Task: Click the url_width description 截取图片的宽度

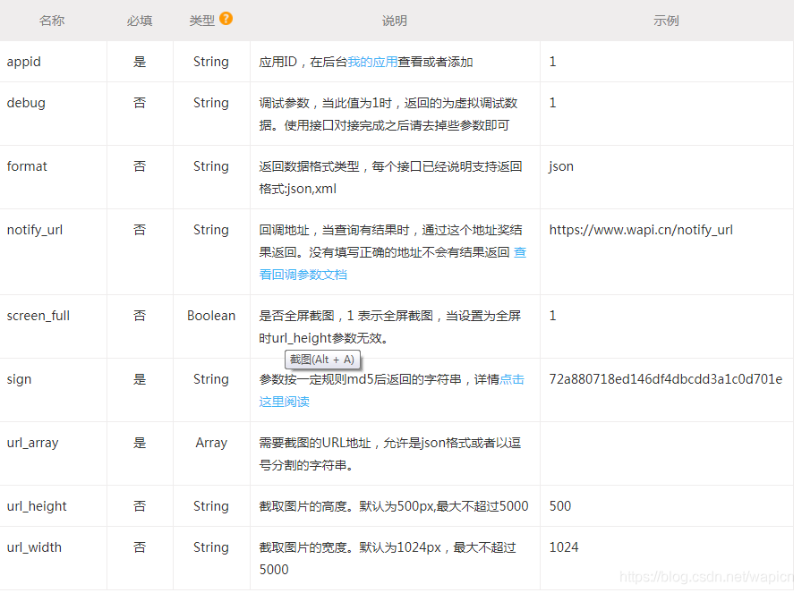Action: pos(388,558)
